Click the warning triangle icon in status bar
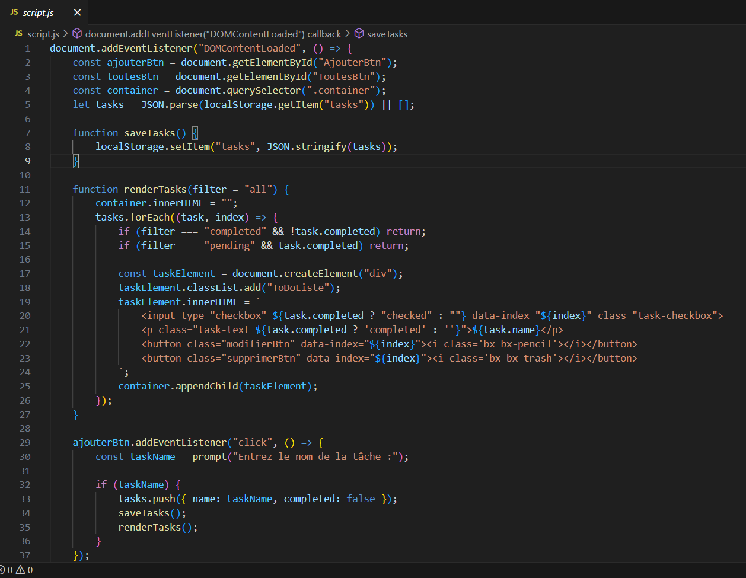Viewport: 746px width, 578px height. click(x=20, y=570)
